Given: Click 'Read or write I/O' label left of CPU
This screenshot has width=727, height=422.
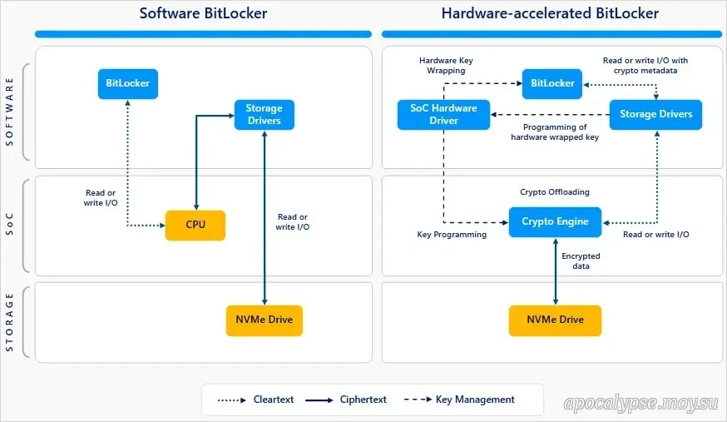Looking at the screenshot, I should 101,198.
